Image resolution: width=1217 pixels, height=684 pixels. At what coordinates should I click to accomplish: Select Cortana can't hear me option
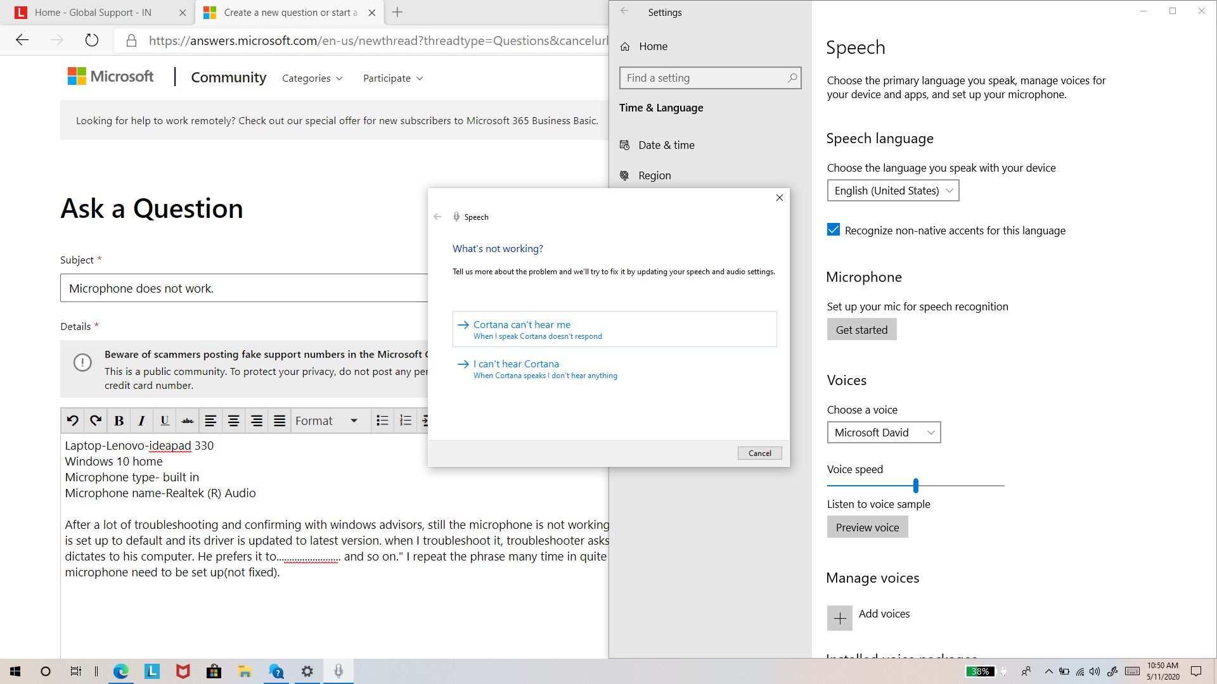tap(614, 329)
